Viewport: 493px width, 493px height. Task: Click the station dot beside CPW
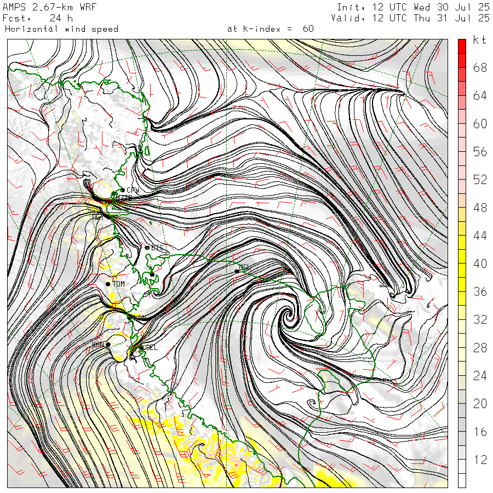click(123, 190)
